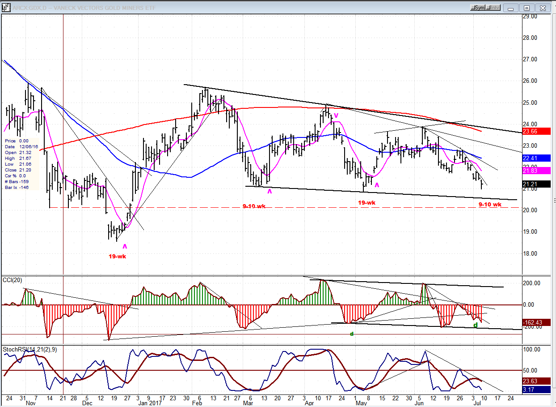The width and height of the screenshot is (556, 407).
Task: Maximize the GDX chart window
Action: [x=527, y=8]
